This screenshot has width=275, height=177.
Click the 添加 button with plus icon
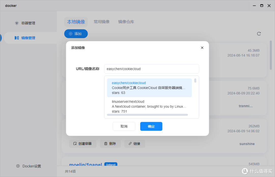click(76, 34)
